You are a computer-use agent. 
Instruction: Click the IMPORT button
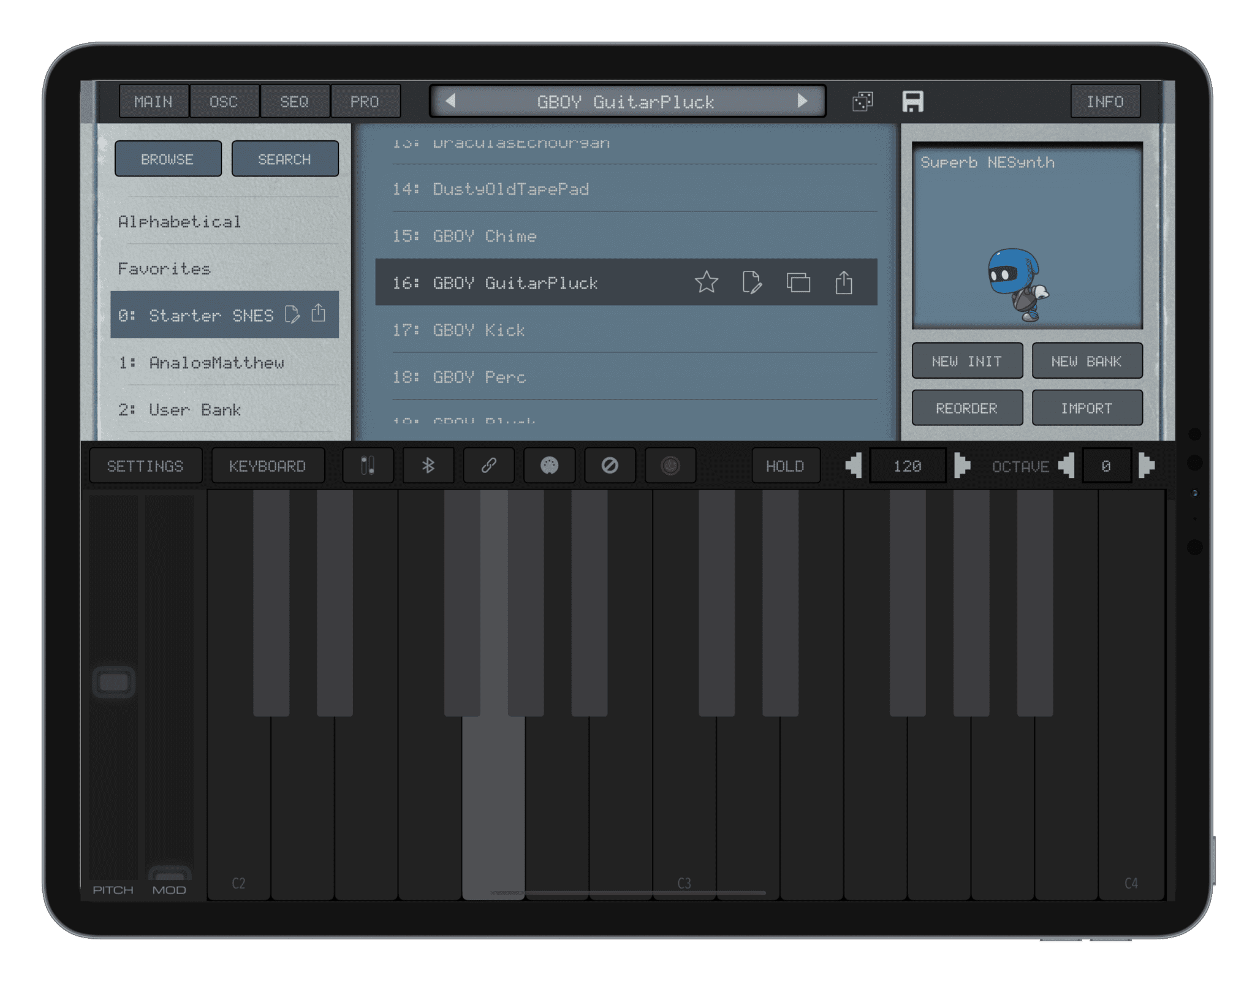[x=1087, y=407]
